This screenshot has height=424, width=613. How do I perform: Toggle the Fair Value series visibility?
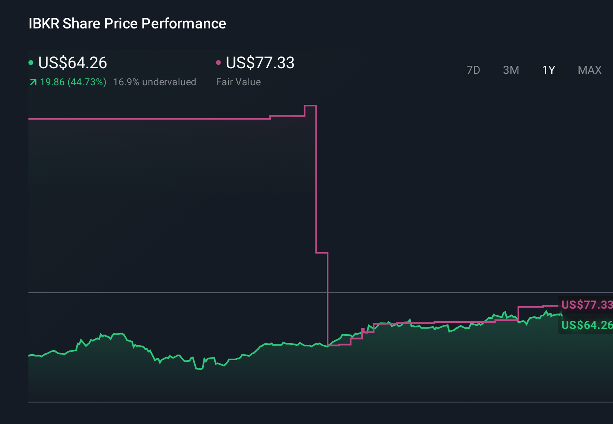point(260,63)
